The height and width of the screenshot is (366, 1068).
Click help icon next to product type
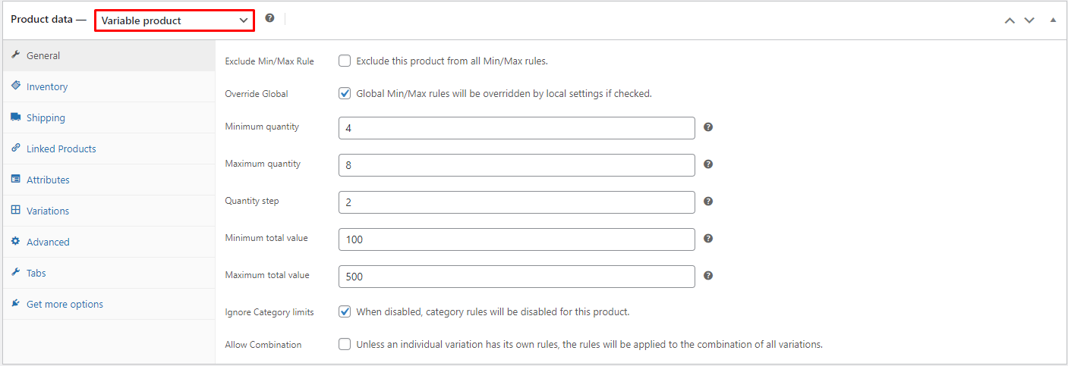[269, 18]
